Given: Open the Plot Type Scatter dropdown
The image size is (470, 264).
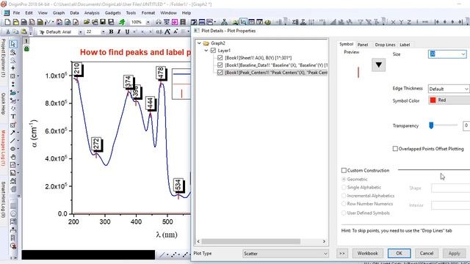Looking at the screenshot, I should coord(285,254).
